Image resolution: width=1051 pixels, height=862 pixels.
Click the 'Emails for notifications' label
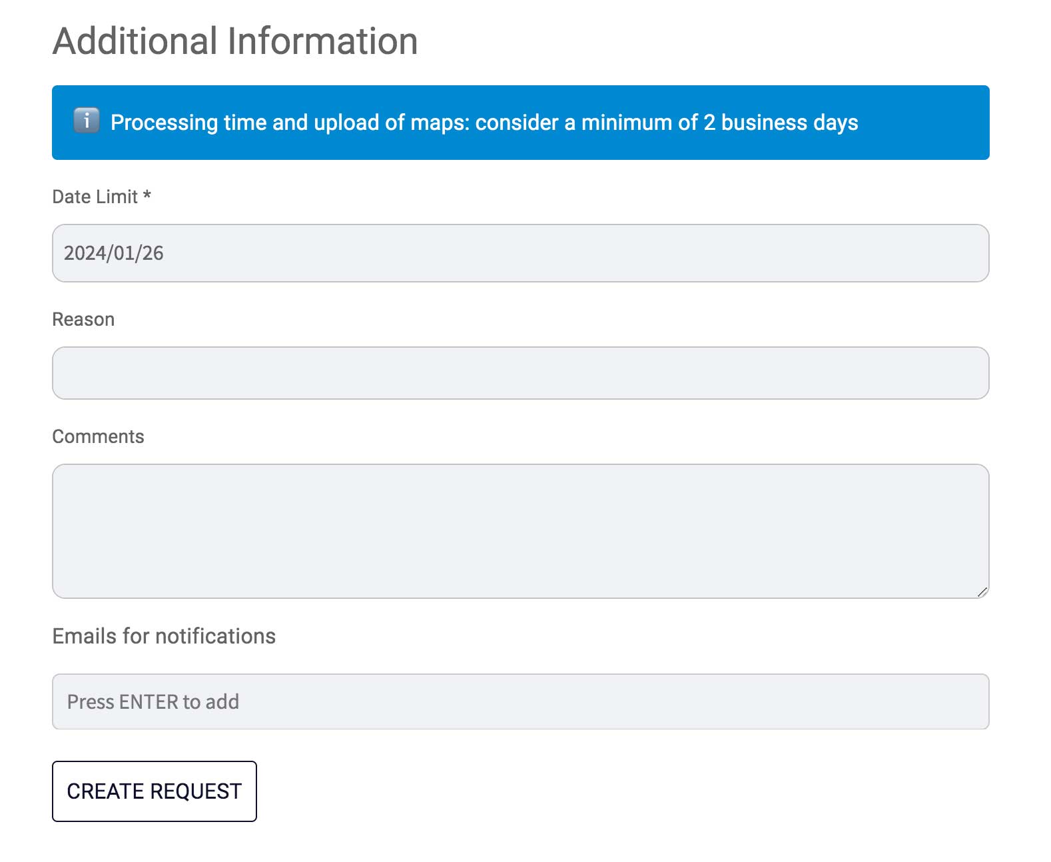(x=164, y=636)
